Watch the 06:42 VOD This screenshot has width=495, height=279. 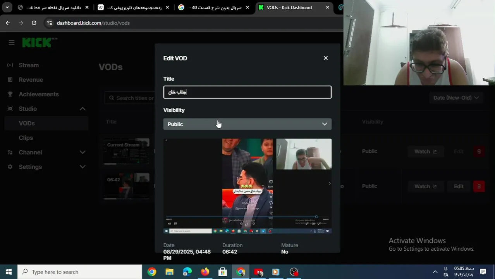coord(425,186)
